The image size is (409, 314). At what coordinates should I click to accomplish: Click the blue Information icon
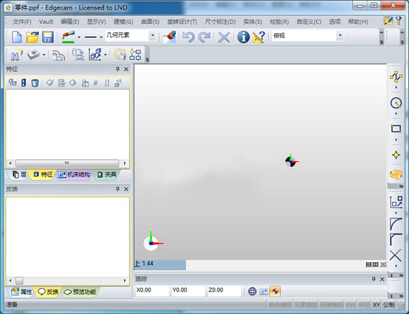click(x=243, y=37)
